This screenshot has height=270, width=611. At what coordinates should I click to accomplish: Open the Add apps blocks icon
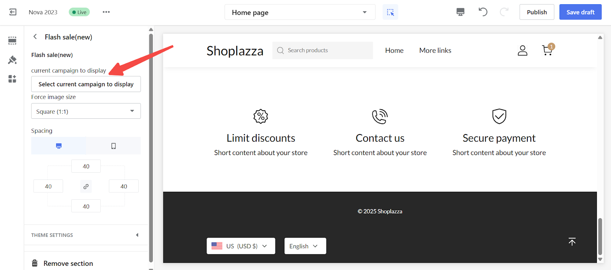coord(12,79)
